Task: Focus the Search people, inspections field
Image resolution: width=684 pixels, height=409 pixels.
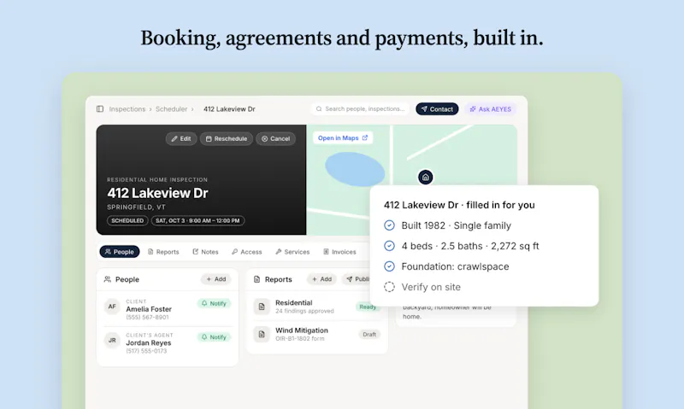Action: pyautogui.click(x=360, y=109)
